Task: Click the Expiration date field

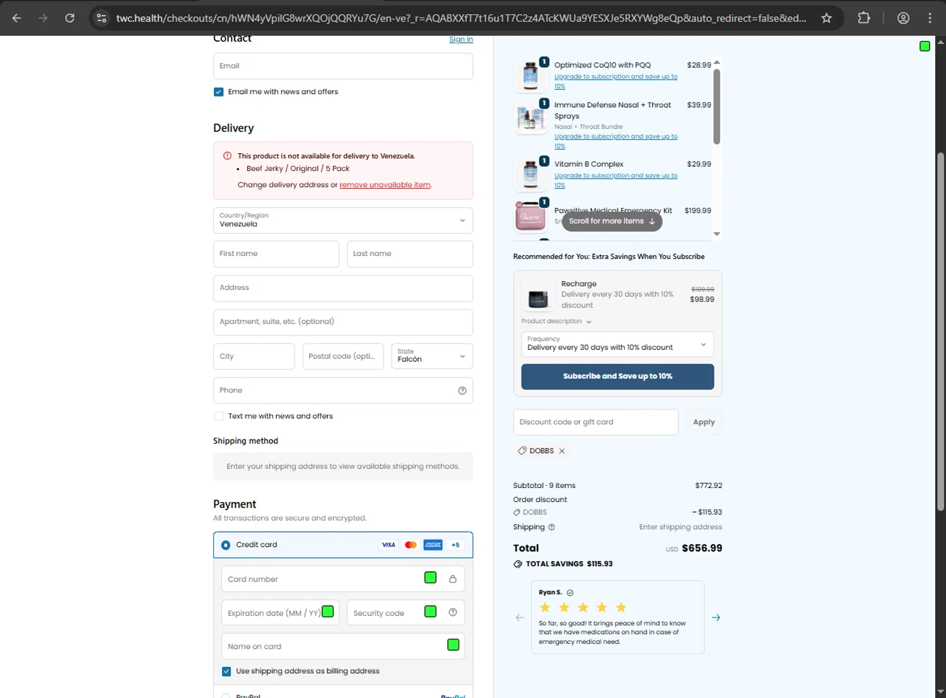Action: (x=280, y=612)
